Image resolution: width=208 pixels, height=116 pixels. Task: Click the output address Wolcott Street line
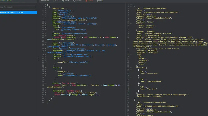pos(165,37)
